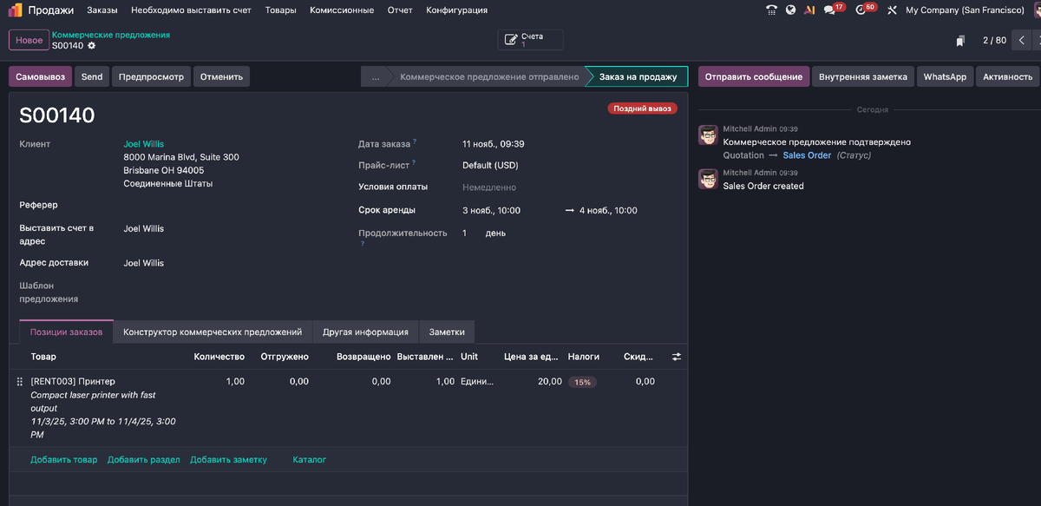Open the Комиссионные menu
1041x506 pixels.
tap(342, 10)
